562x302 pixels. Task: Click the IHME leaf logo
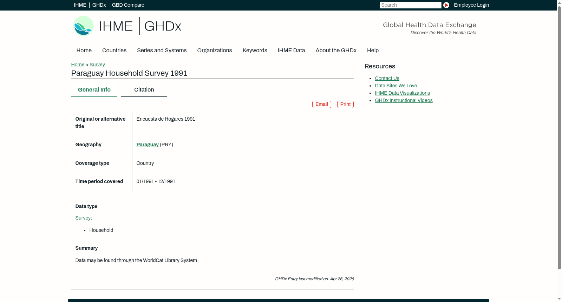point(83,26)
